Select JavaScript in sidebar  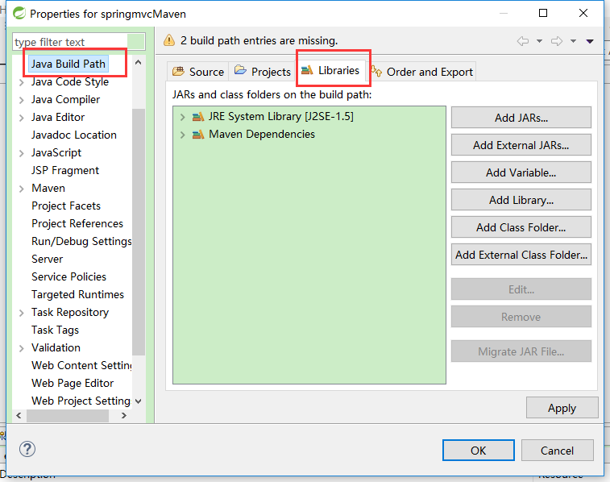[56, 153]
